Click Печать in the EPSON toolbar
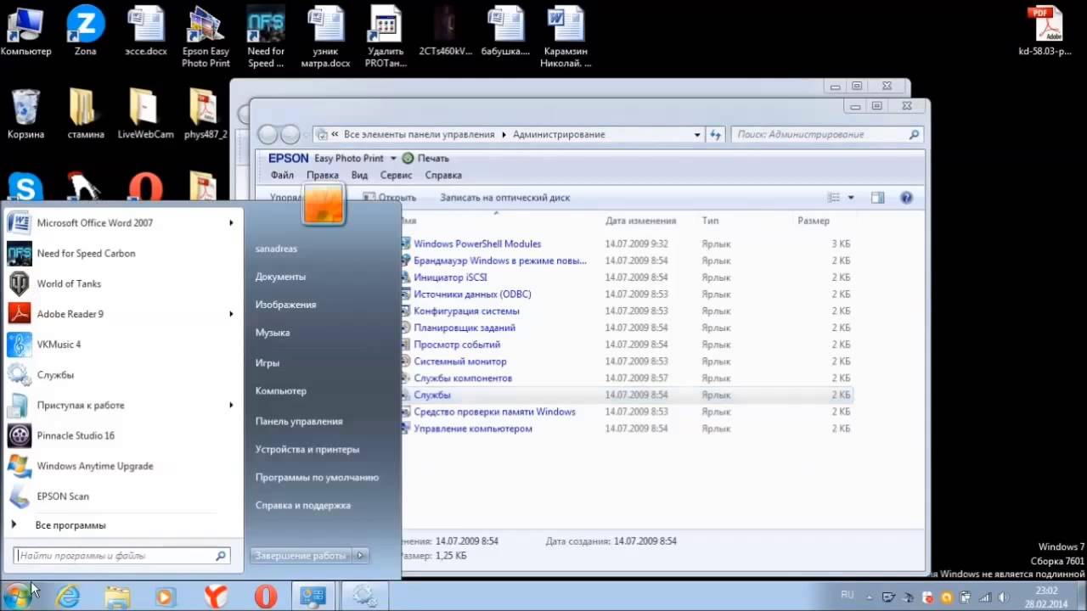The image size is (1087, 611). pyautogui.click(x=425, y=159)
